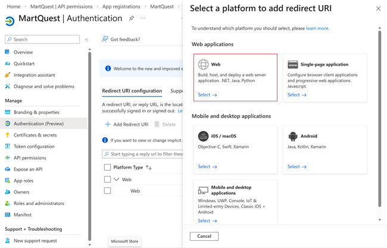
Task: Click the API permissions icon
Action: (x=7, y=157)
